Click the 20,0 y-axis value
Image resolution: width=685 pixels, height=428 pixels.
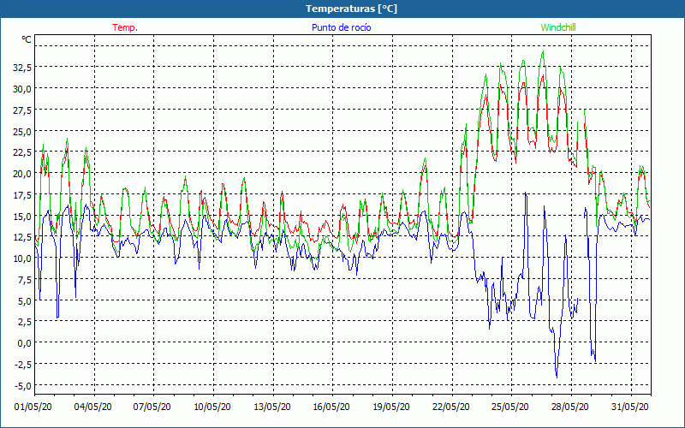22,174
